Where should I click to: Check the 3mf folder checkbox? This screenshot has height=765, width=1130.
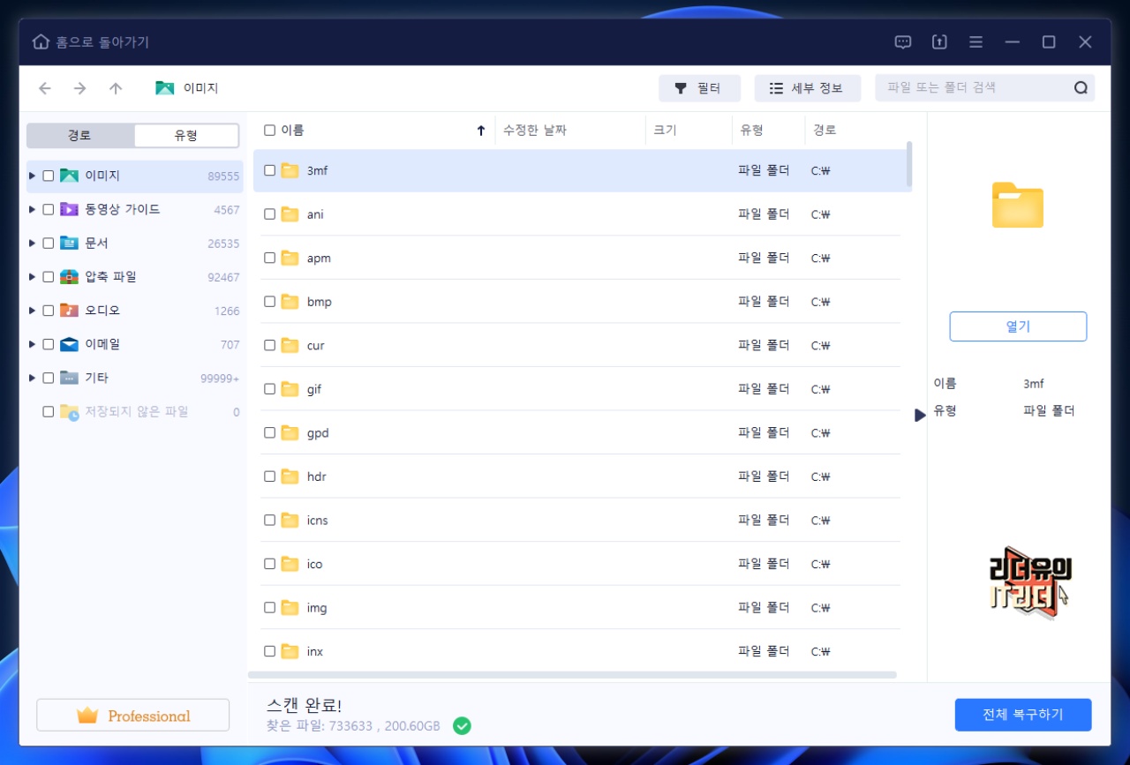click(269, 170)
